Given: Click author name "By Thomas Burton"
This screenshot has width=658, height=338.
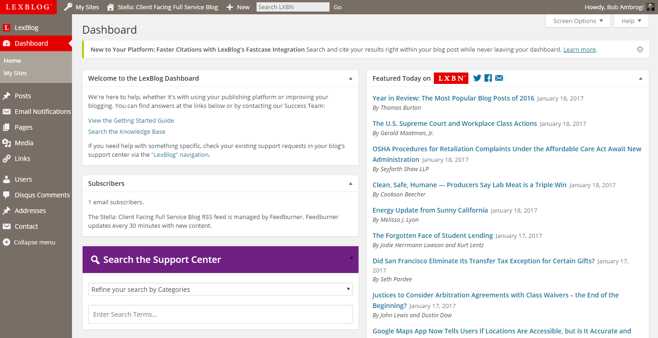Looking at the screenshot, I should coord(397,108).
